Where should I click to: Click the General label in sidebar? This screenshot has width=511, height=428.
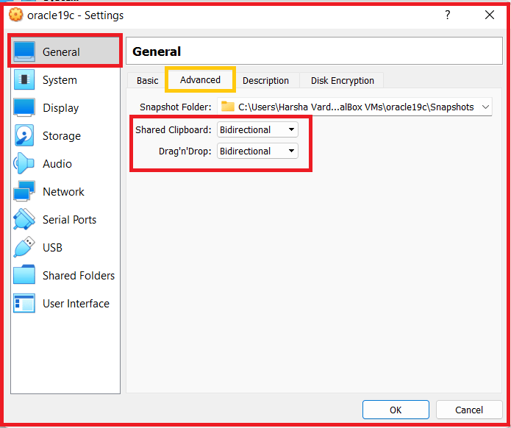pos(61,51)
